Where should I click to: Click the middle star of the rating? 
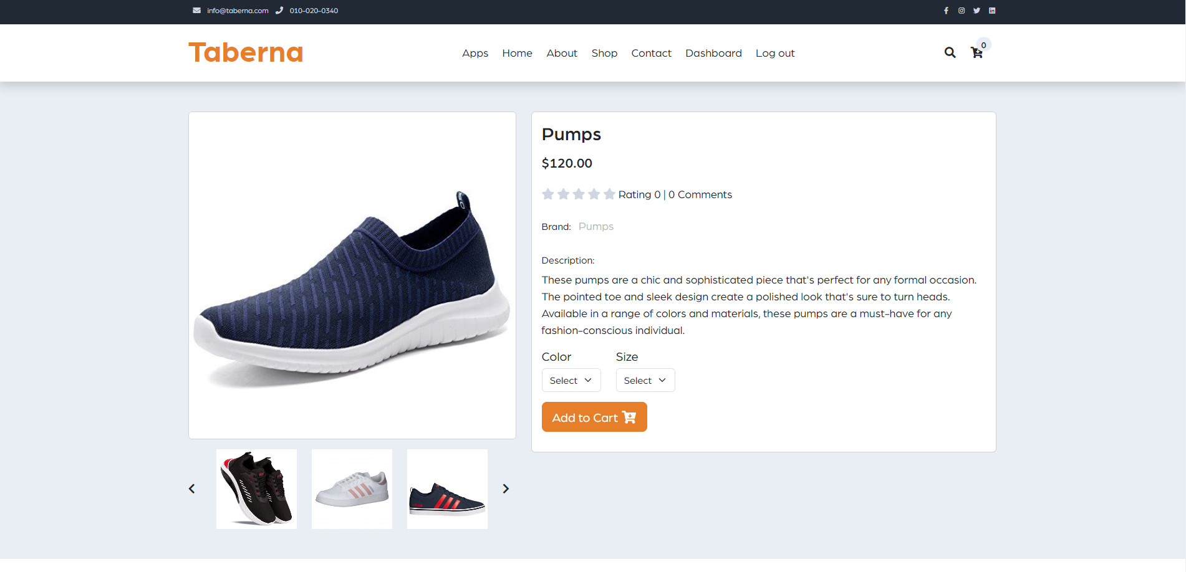(579, 194)
